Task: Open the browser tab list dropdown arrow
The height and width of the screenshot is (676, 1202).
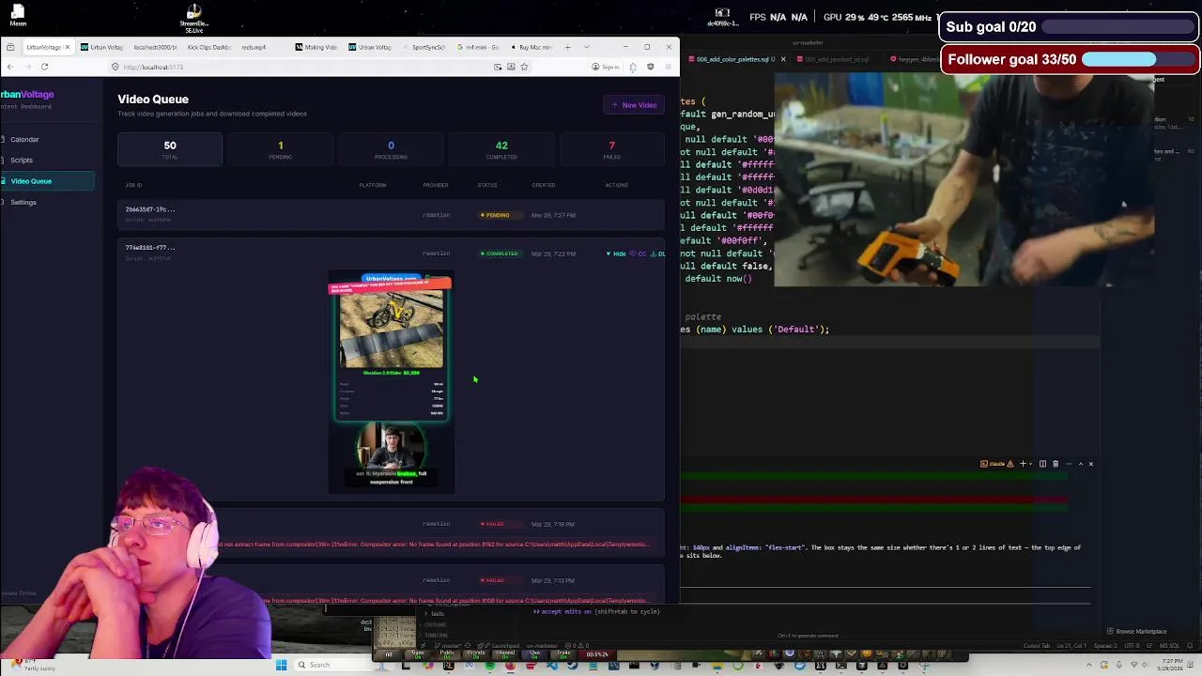Action: point(587,47)
